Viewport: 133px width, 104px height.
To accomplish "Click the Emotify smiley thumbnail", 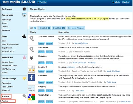I will [31, 69].
